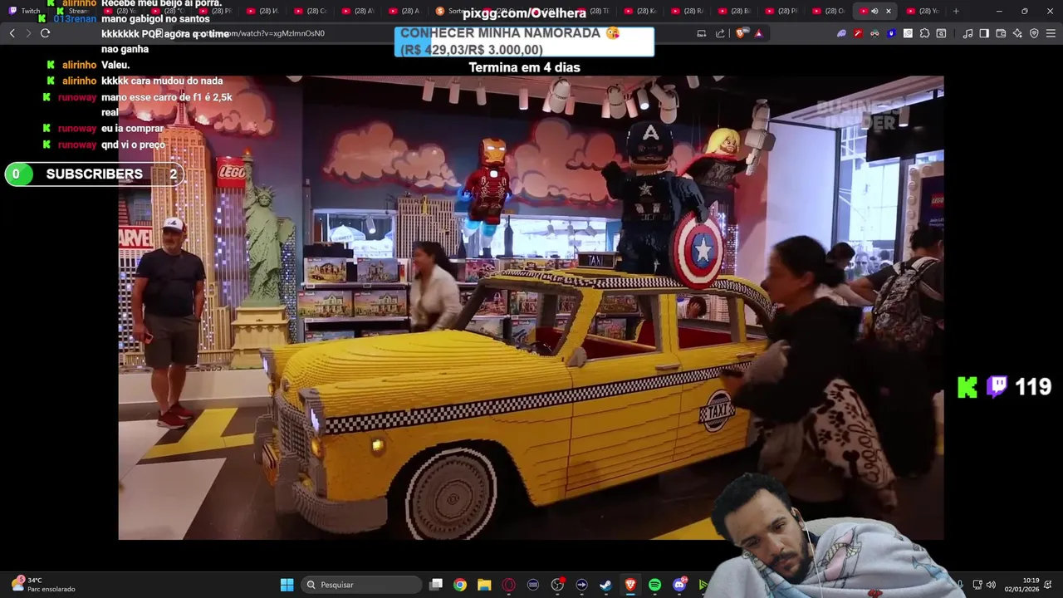The image size is (1063, 598).
Task: Switch to the Stream tab with Kick icon
Action: 73,11
